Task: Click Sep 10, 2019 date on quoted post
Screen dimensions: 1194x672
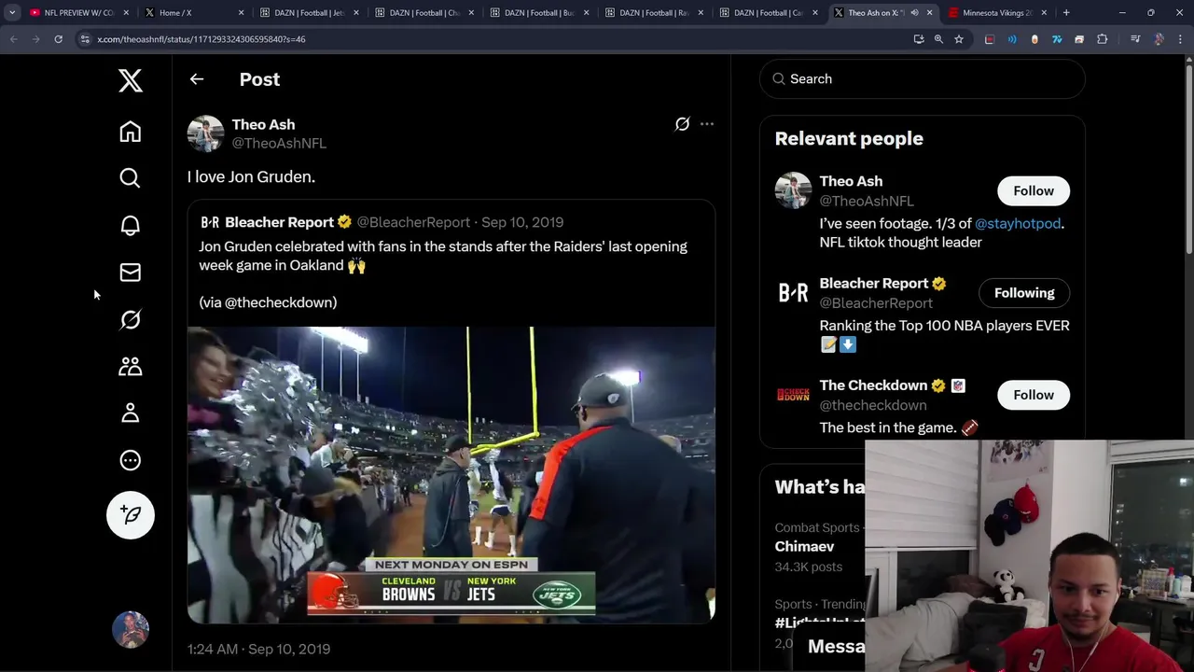Action: coord(522,222)
